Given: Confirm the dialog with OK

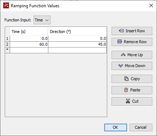Looking at the screenshot, I should pos(115,127).
